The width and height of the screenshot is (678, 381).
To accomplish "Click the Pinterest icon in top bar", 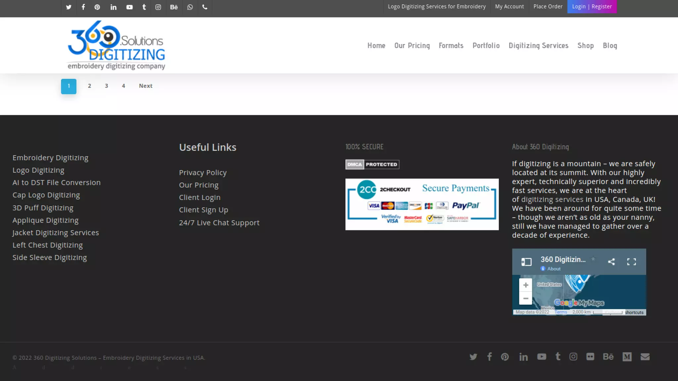I will [97, 7].
